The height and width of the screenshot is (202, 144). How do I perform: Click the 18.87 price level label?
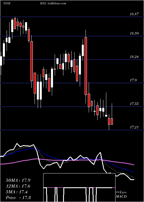pyautogui.click(x=134, y=14)
